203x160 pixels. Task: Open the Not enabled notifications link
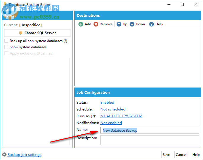pos(111,123)
